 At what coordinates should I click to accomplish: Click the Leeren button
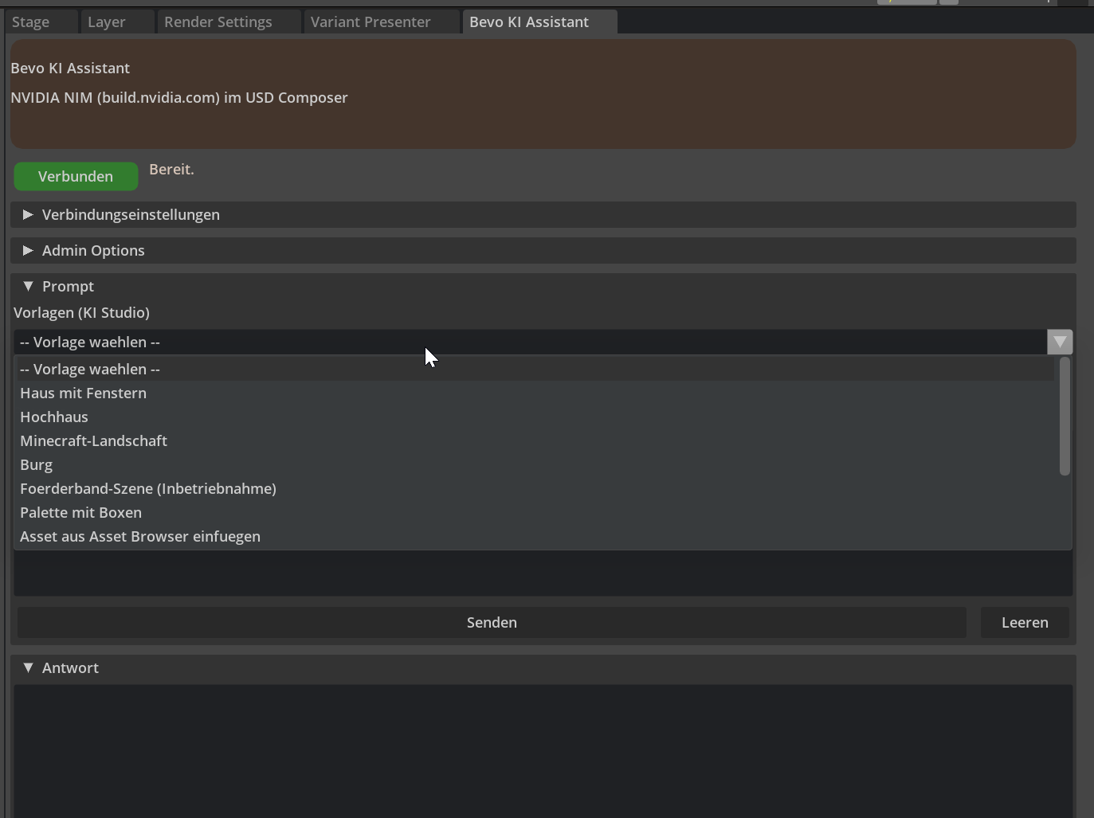coord(1025,622)
